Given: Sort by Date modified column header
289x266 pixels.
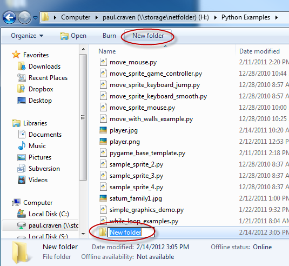Looking at the screenshot, I should pyautogui.click(x=259, y=51).
